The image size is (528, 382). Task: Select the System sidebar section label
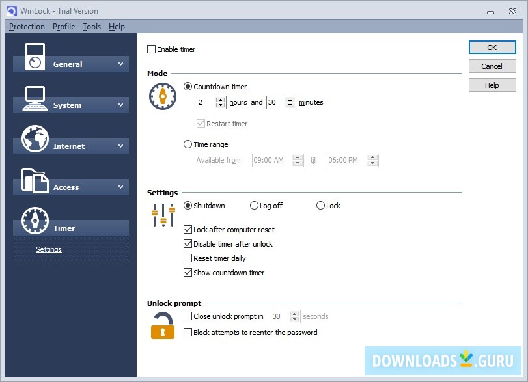(67, 105)
